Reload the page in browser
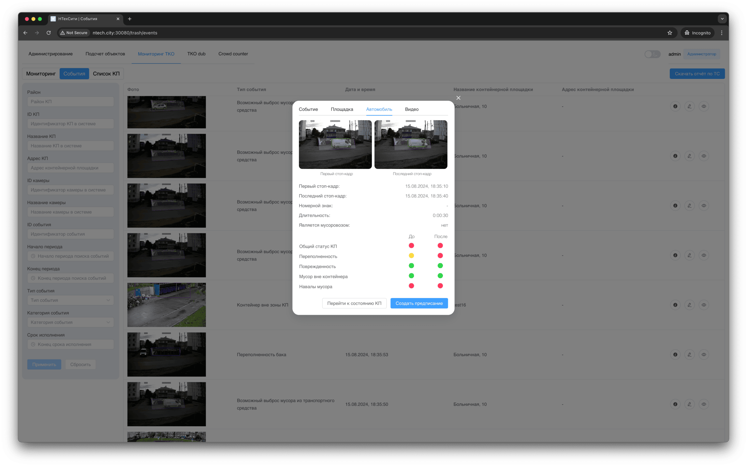Screen dimensions: 747x466 49,33
